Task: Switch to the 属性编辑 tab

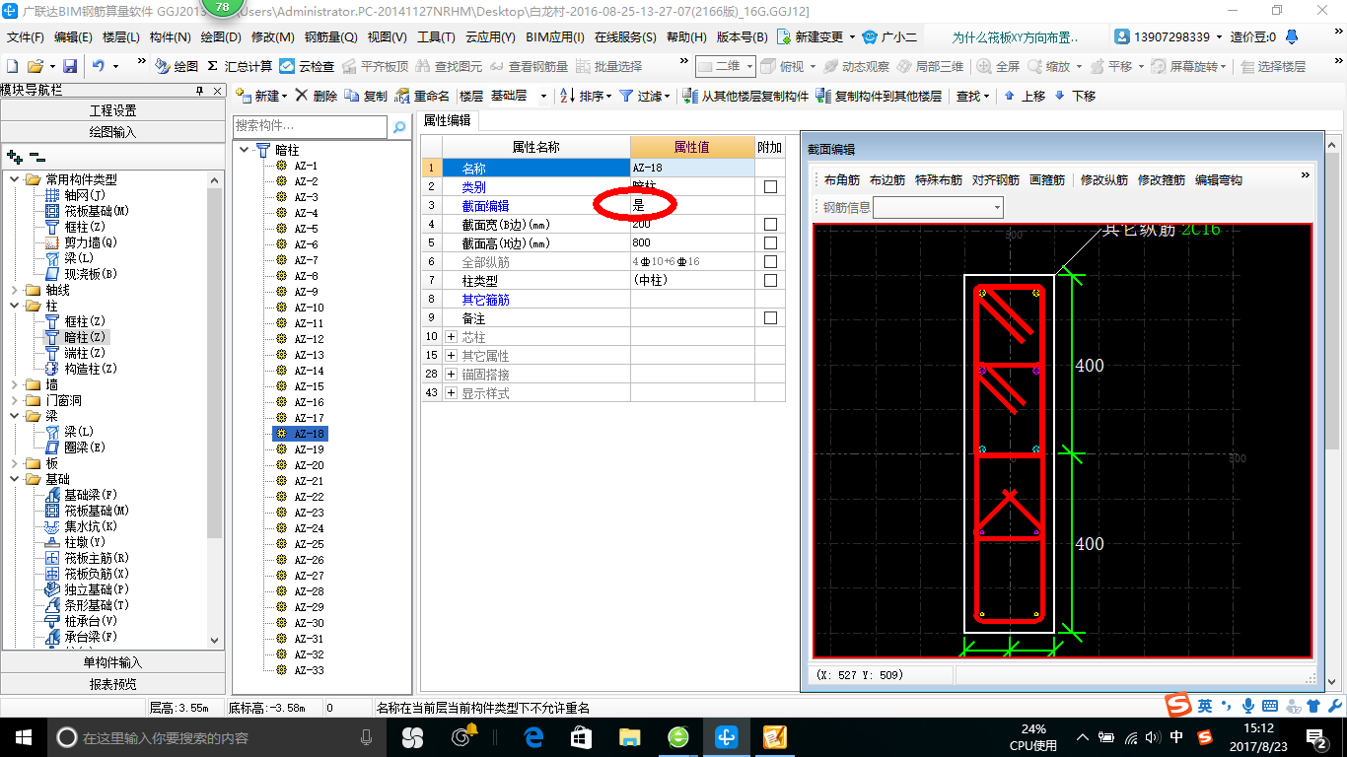Action: [447, 120]
